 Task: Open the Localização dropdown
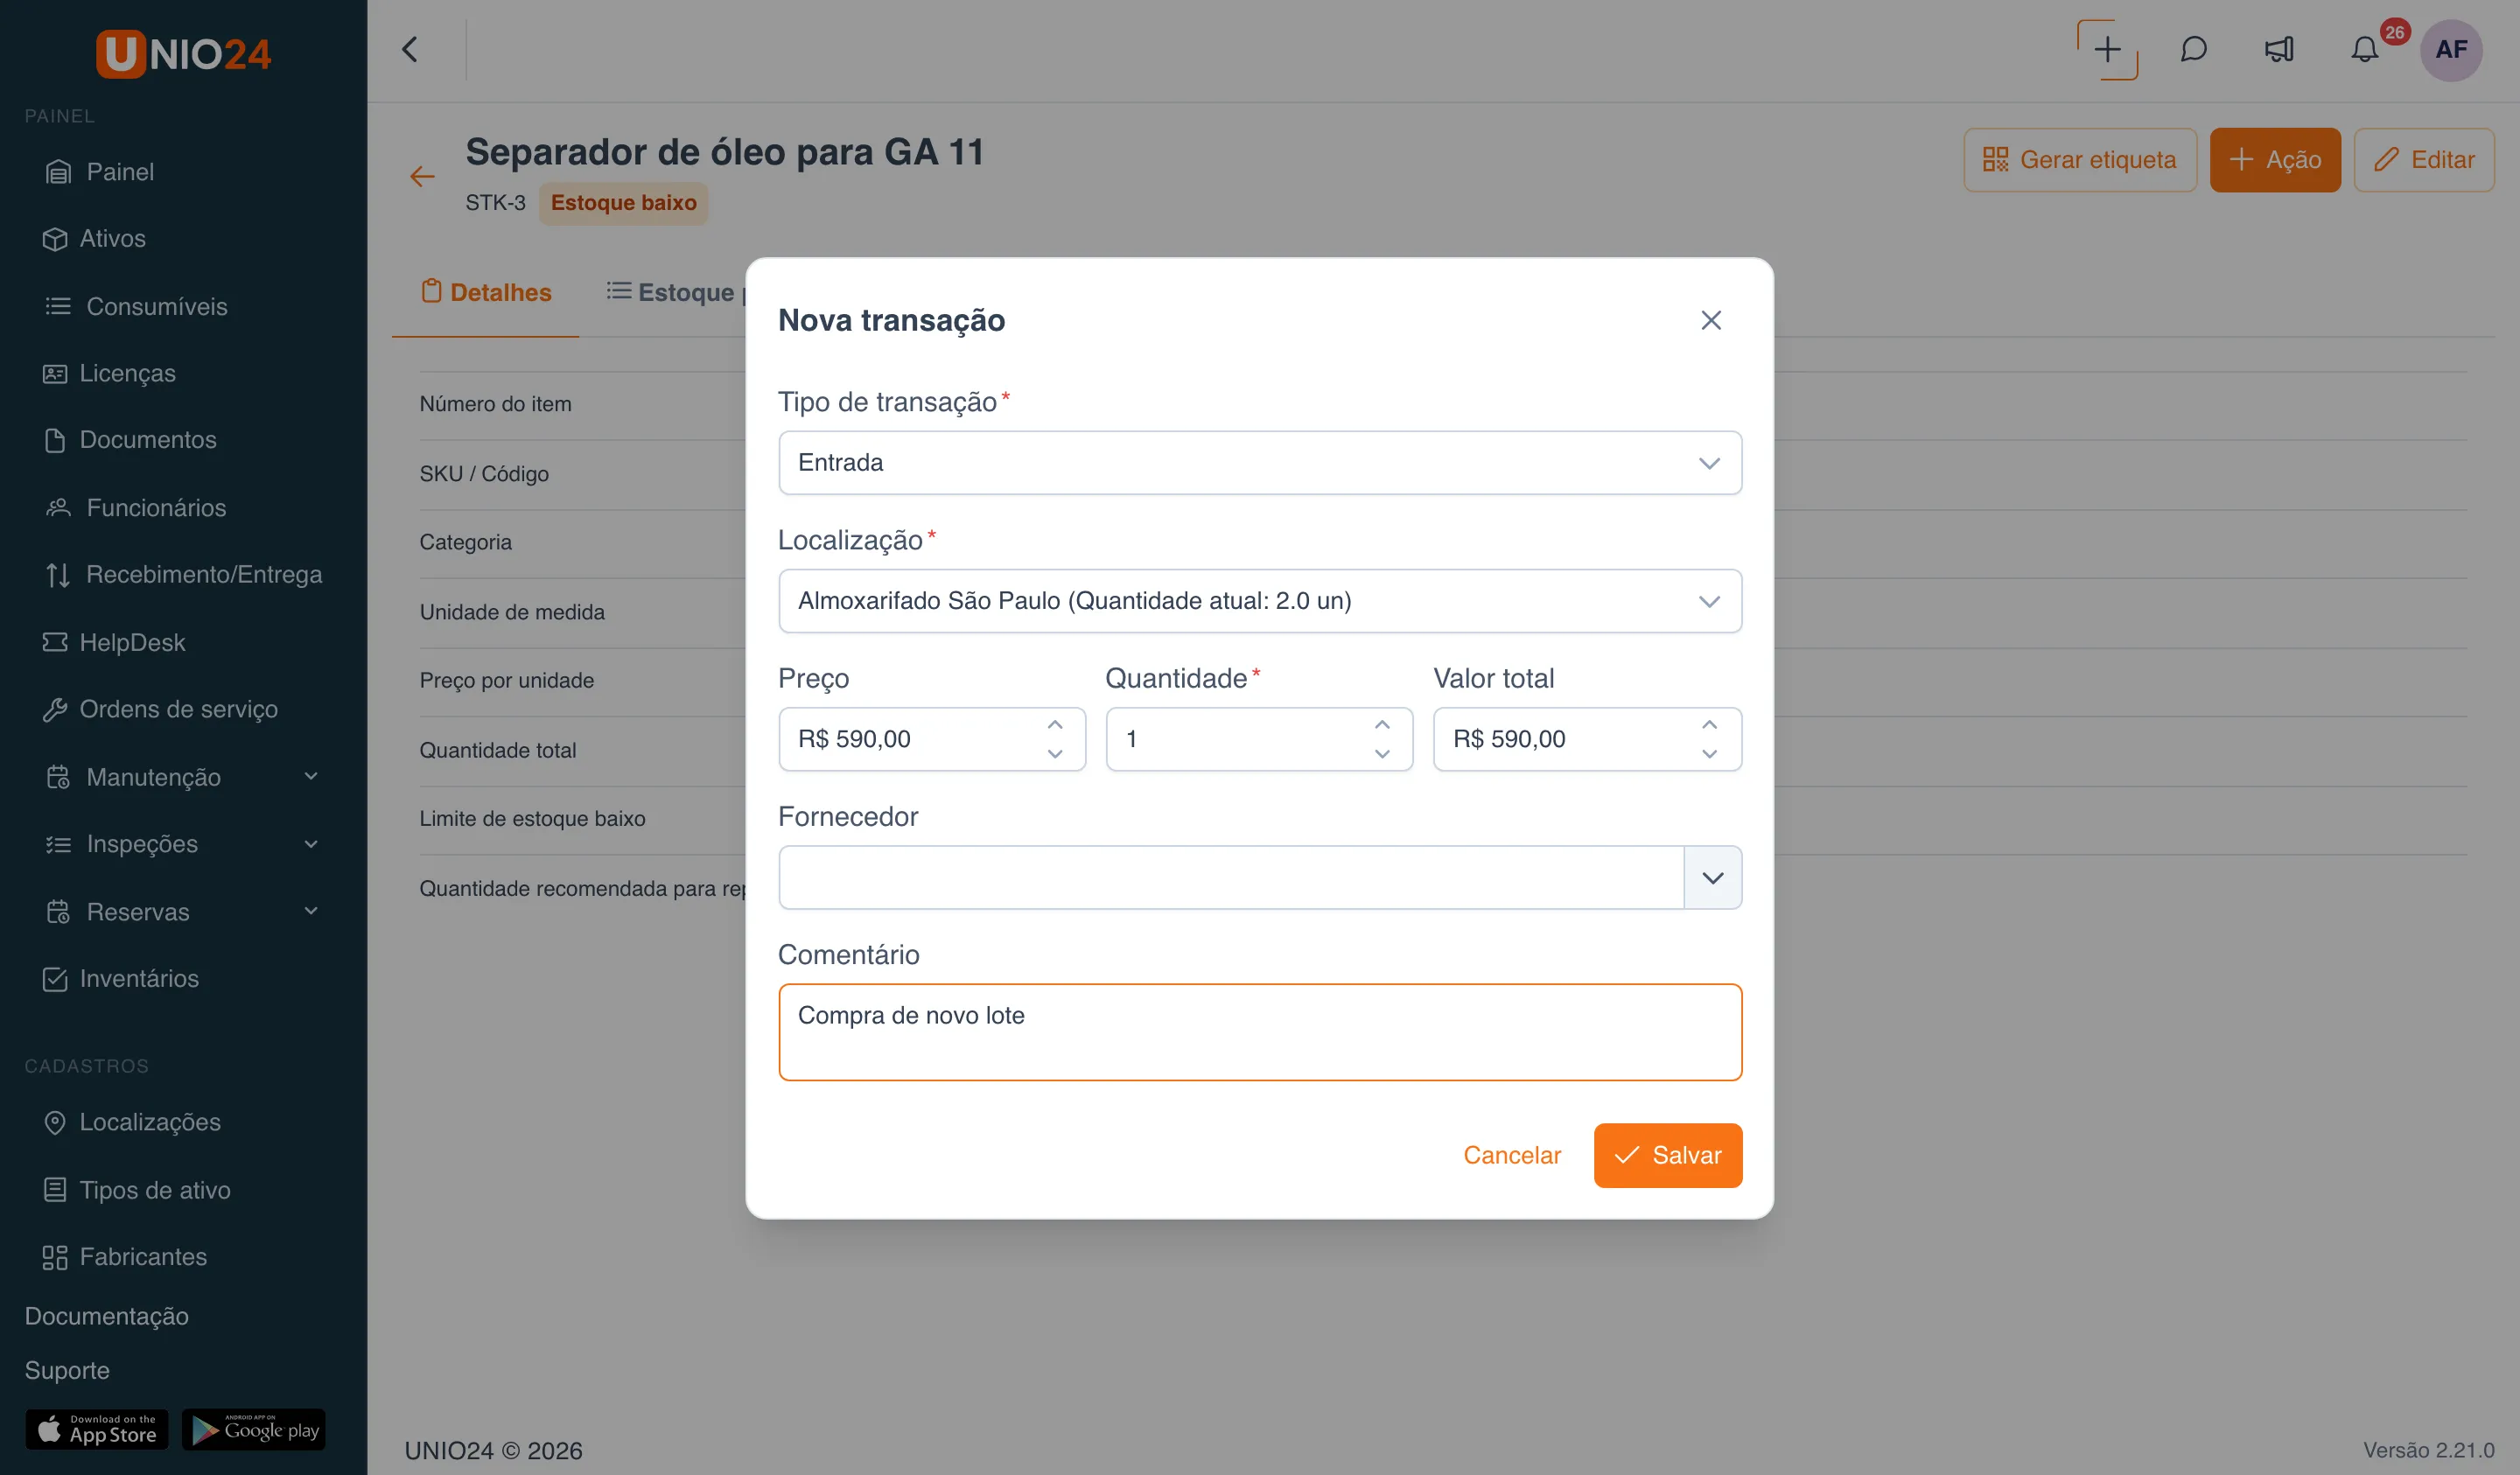[1259, 601]
